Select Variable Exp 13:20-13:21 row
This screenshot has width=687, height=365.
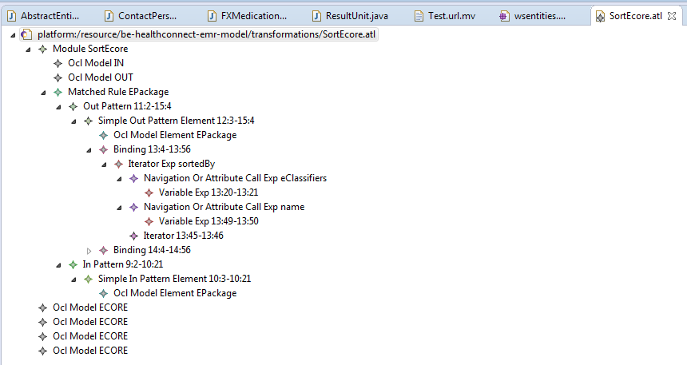click(208, 192)
